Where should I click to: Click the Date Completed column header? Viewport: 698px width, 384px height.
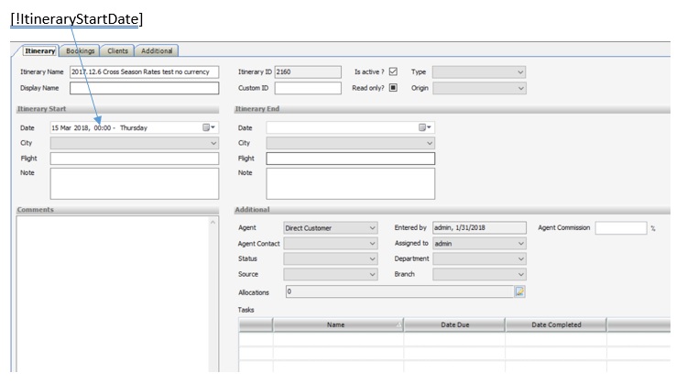click(555, 324)
